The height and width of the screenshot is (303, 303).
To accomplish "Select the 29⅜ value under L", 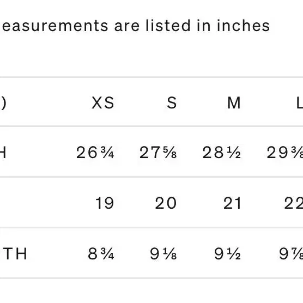I will (285, 153).
